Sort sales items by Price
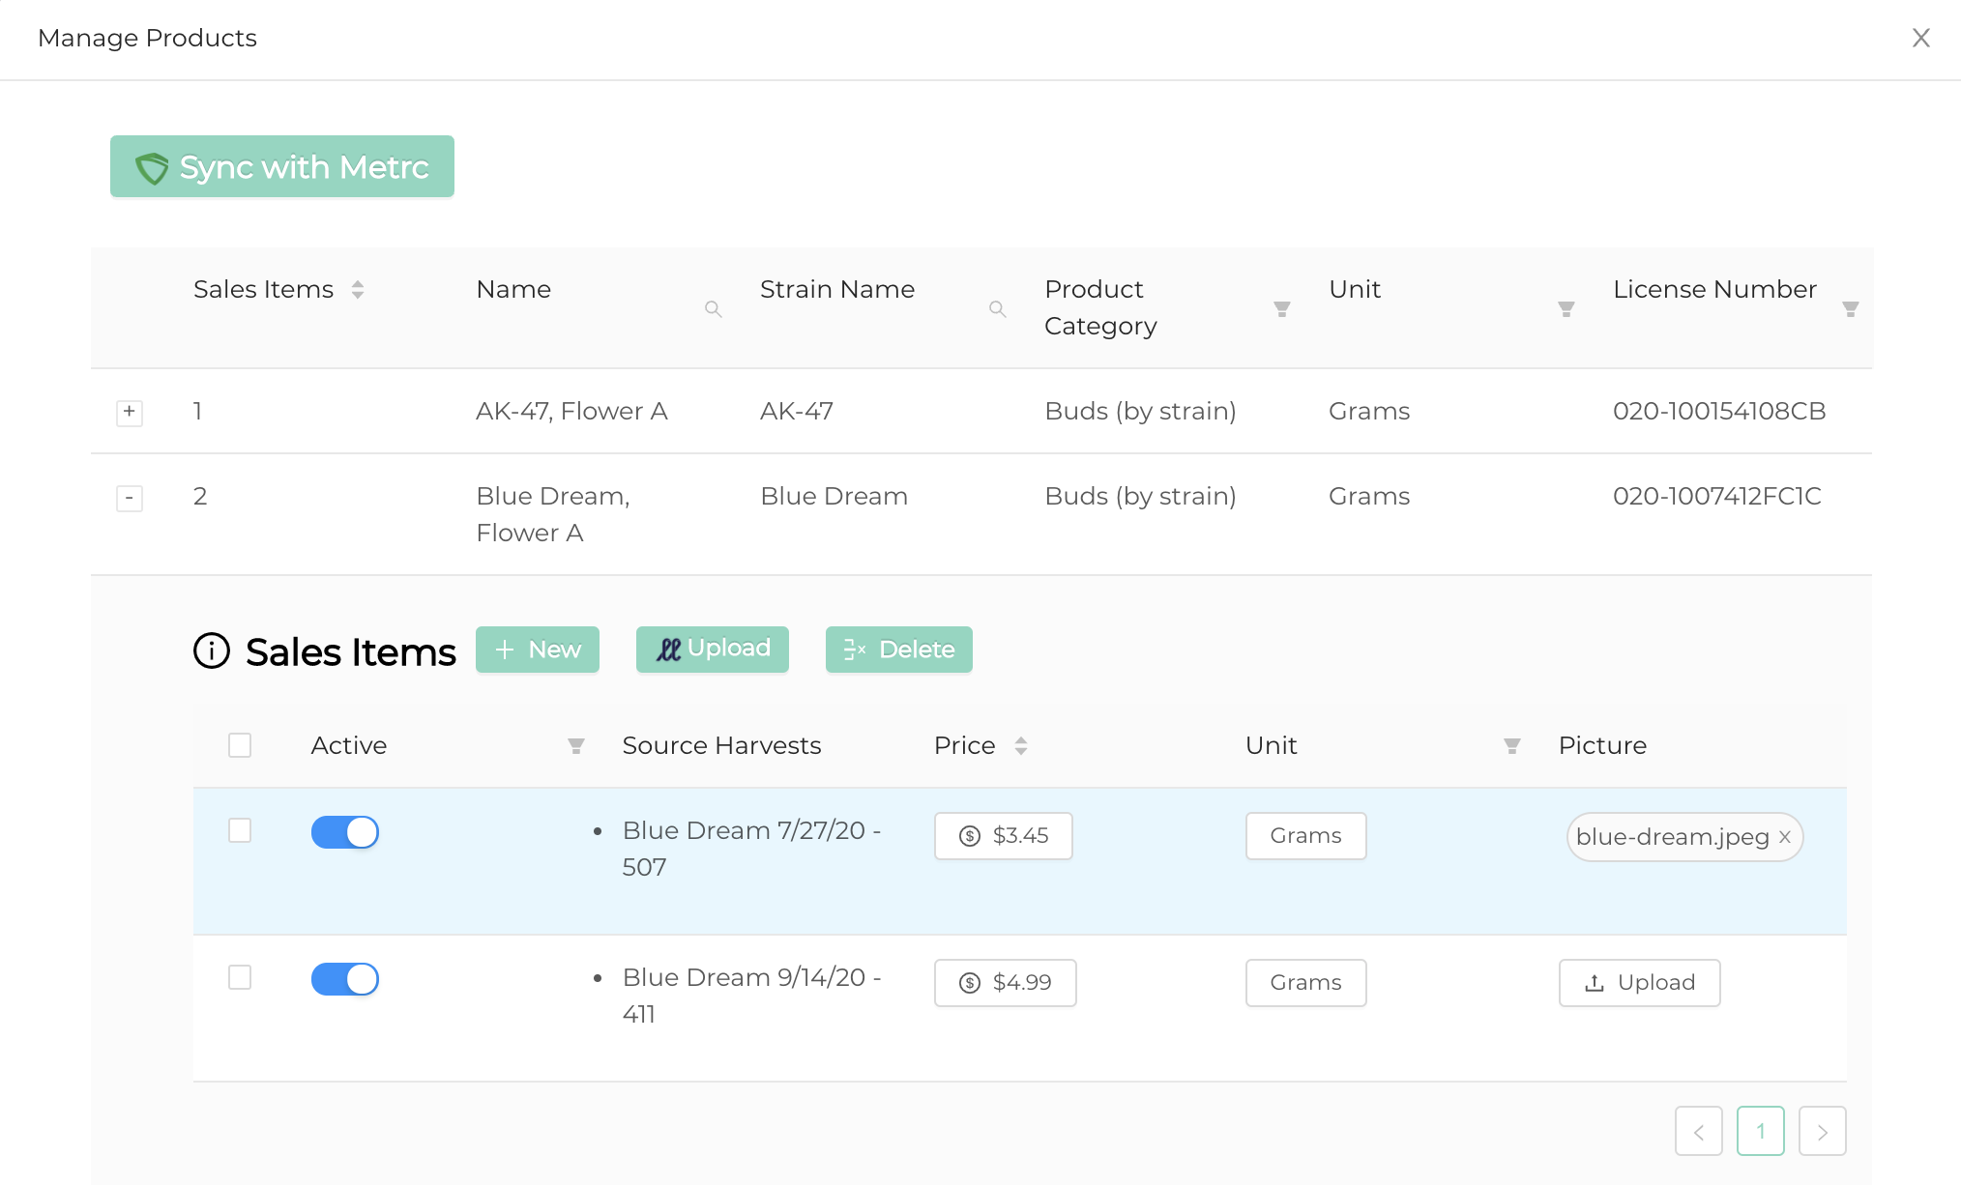 [1022, 745]
